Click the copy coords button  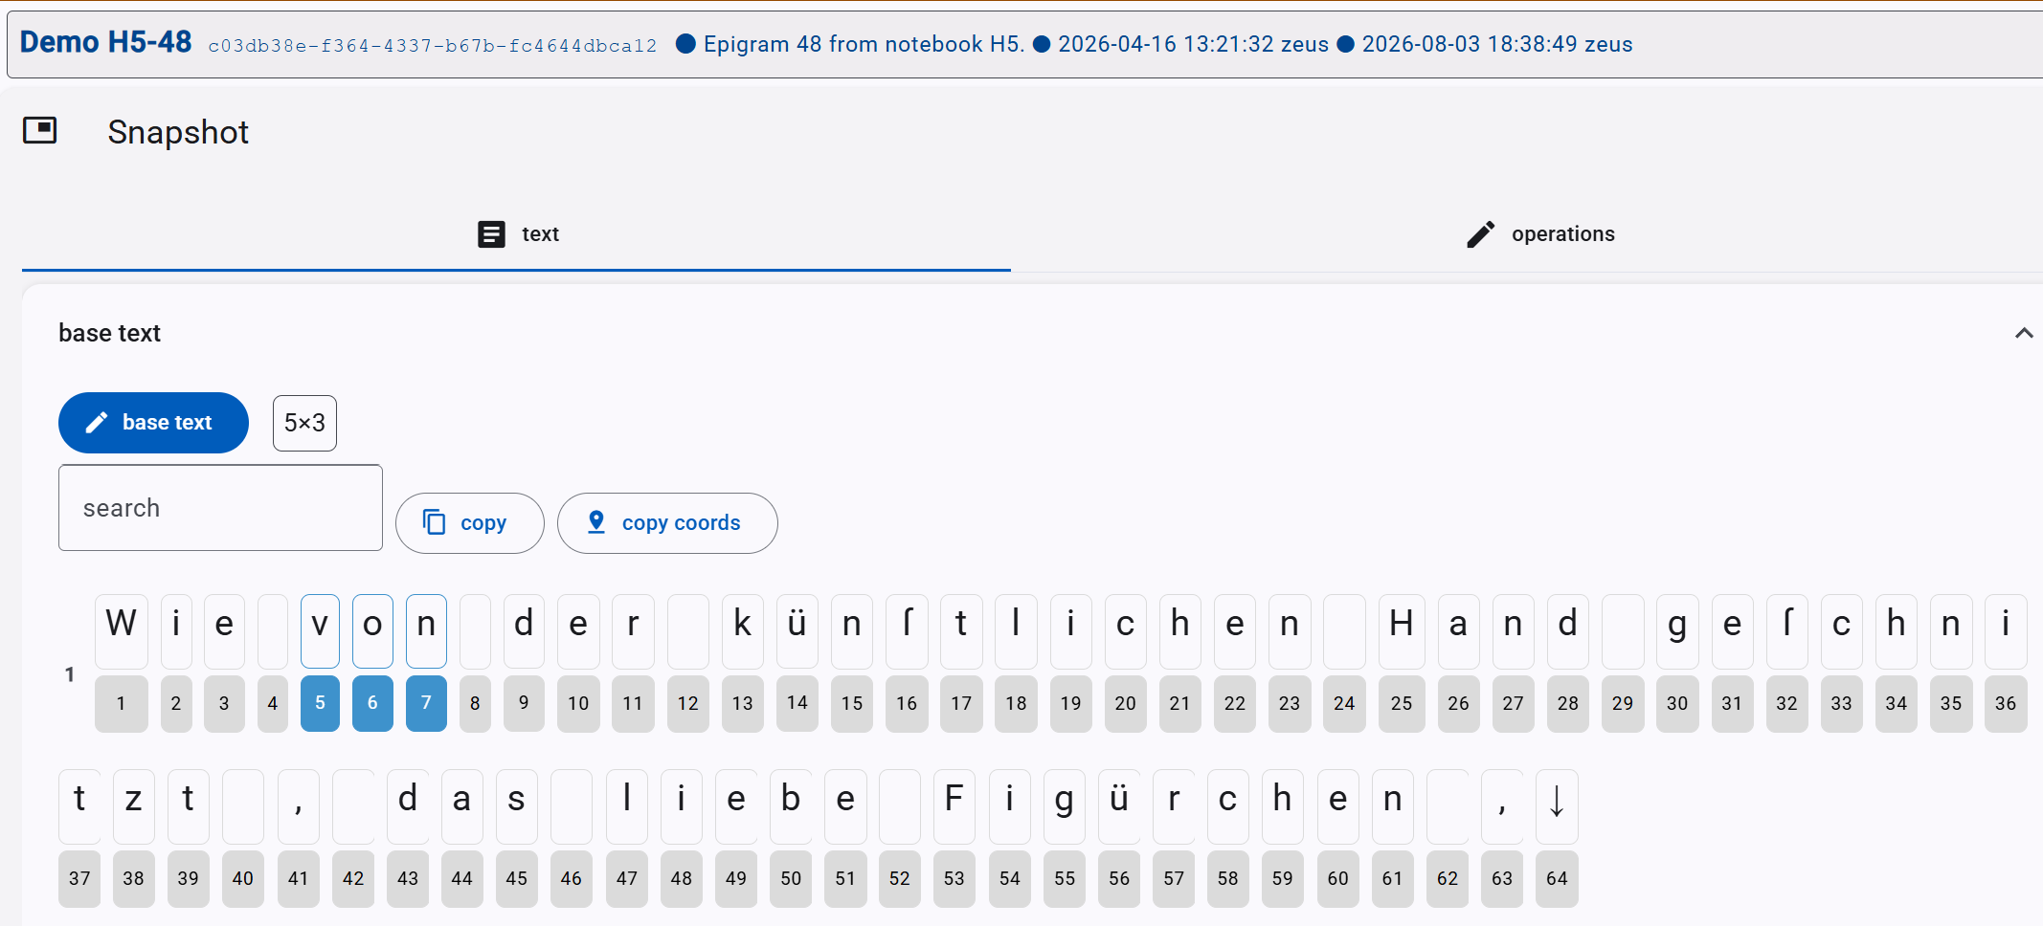[x=667, y=523]
